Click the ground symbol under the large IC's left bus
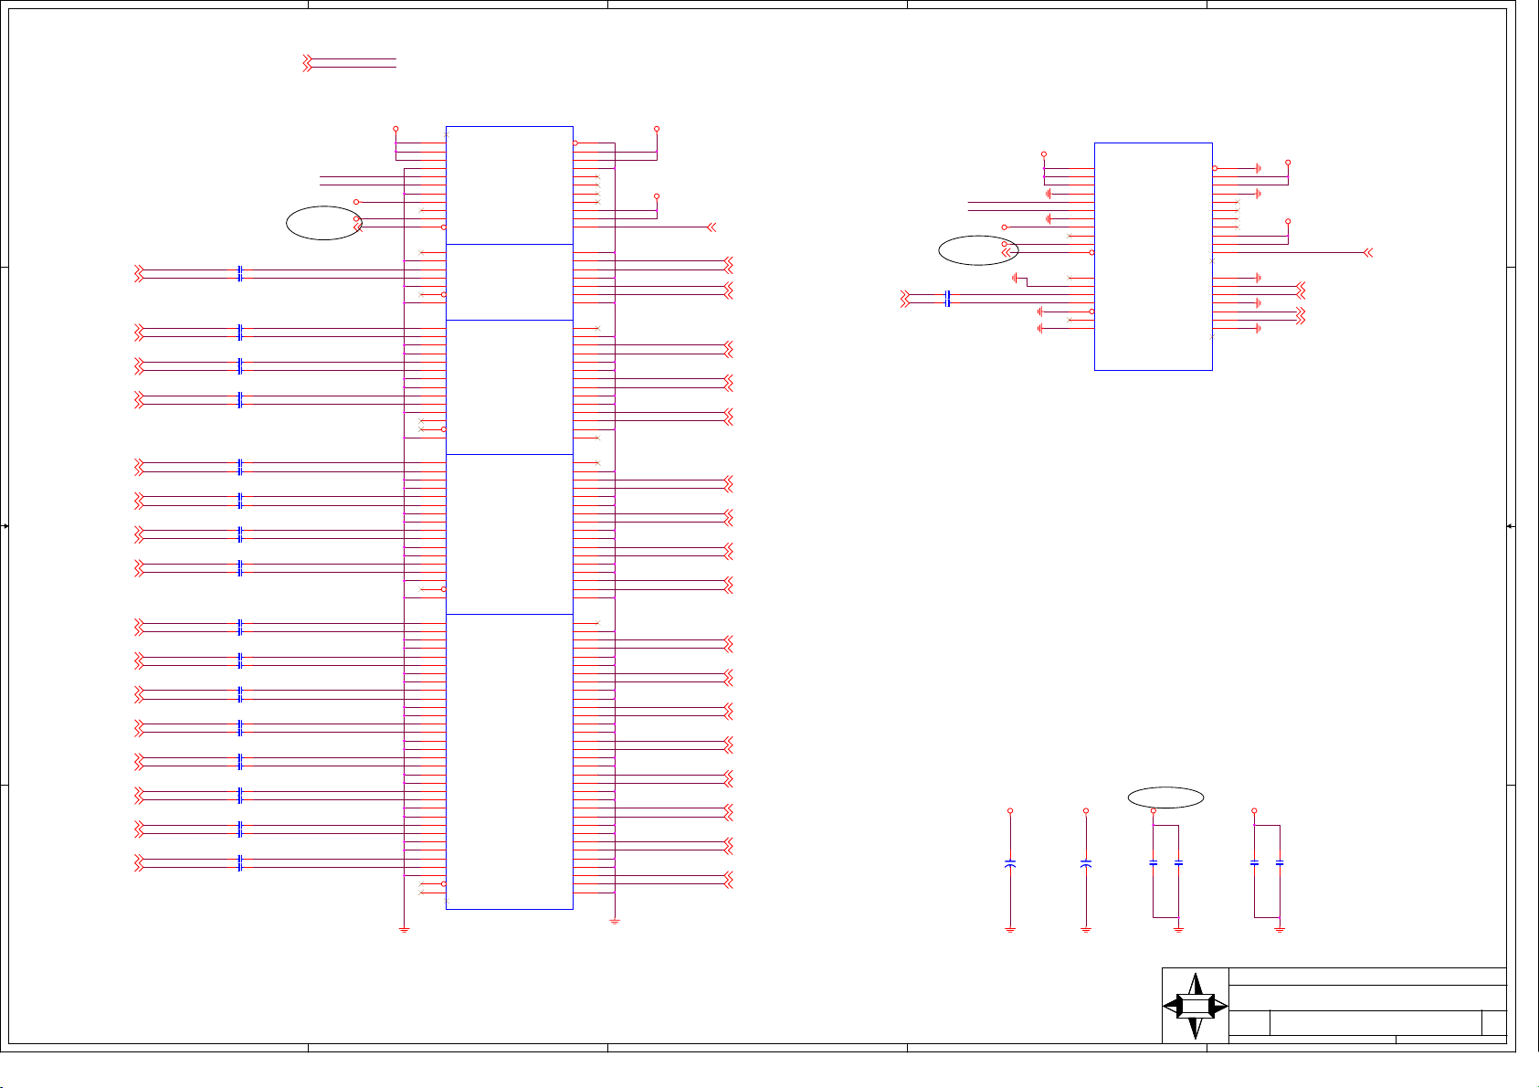The image size is (1539, 1088). tap(404, 930)
